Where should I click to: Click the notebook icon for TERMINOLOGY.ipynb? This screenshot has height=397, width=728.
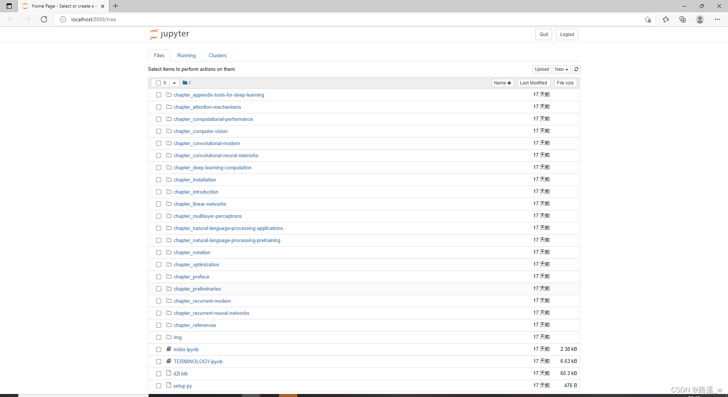click(169, 361)
